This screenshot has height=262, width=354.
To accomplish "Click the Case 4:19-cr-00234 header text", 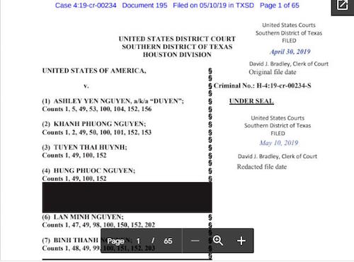I will (86, 5).
